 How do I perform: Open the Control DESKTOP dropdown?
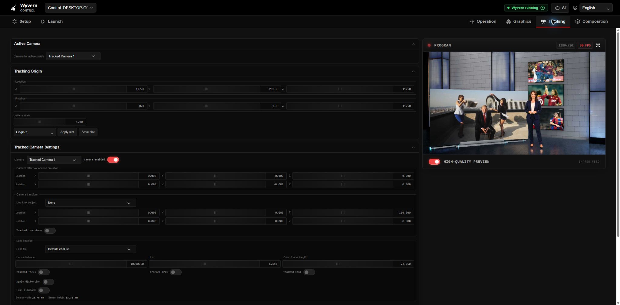(71, 8)
